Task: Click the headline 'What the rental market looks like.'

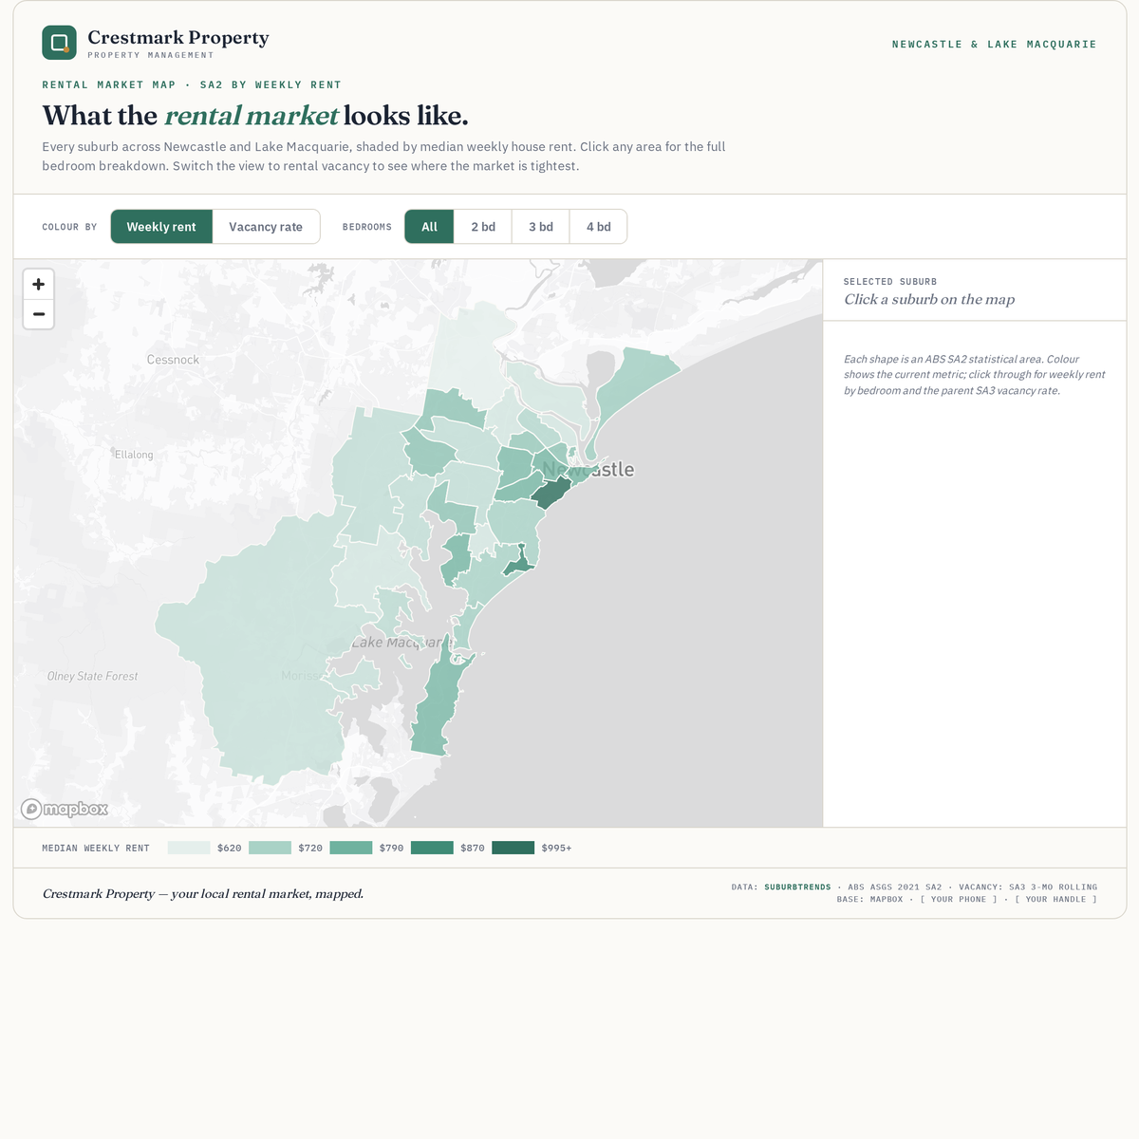Action: [255, 116]
